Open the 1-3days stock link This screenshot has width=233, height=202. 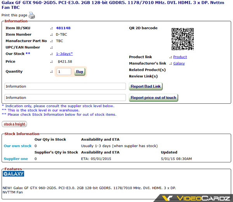point(64,54)
